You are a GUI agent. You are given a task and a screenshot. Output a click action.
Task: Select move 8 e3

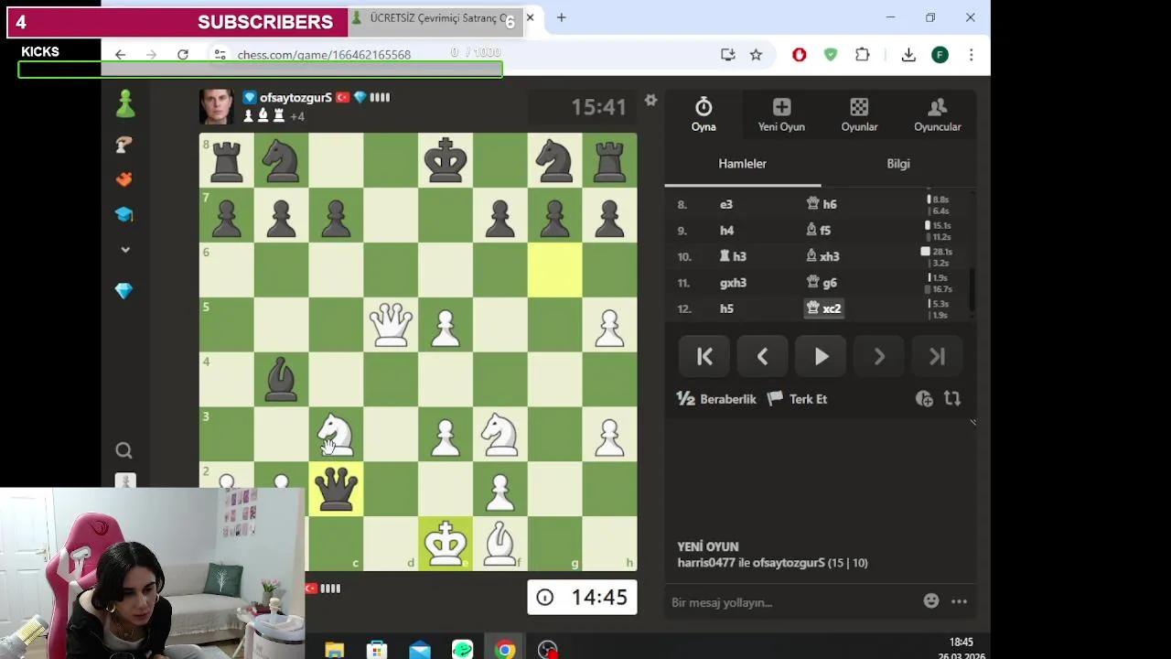point(726,204)
